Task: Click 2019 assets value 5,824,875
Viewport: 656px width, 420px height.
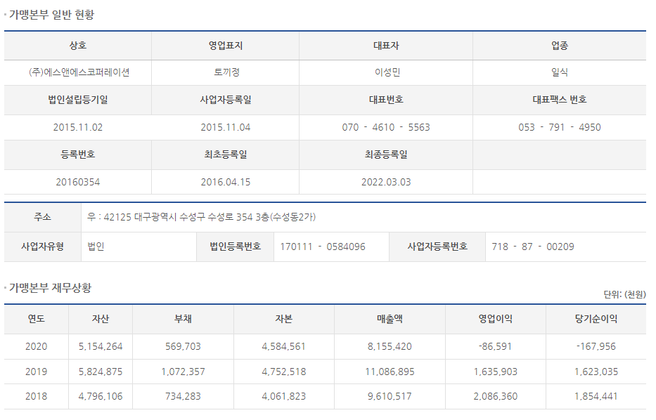Action: (101, 372)
